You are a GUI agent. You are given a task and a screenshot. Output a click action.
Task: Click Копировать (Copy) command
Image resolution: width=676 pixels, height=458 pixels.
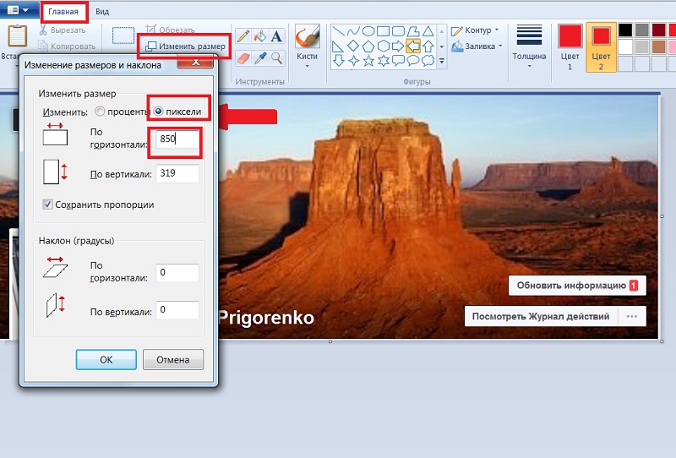pos(67,46)
